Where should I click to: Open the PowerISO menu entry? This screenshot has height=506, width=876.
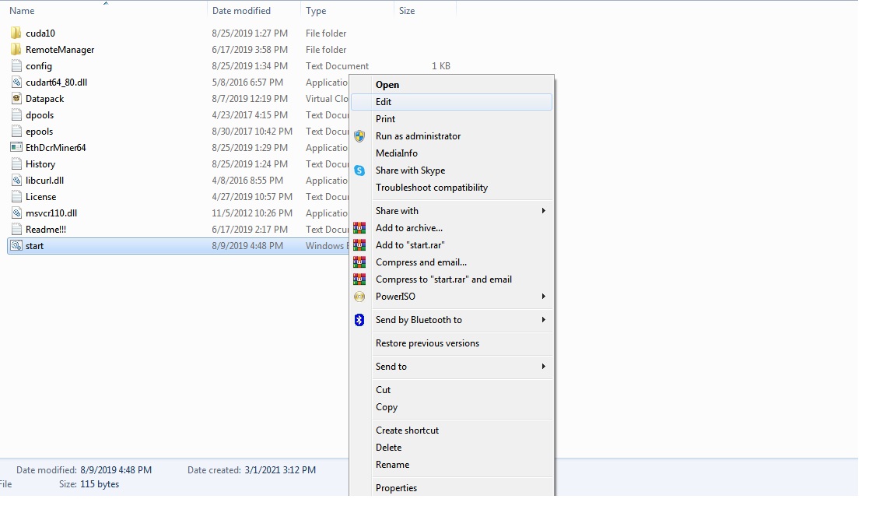451,297
